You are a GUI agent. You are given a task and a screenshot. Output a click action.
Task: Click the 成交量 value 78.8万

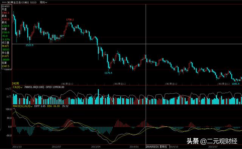click(5, 46)
